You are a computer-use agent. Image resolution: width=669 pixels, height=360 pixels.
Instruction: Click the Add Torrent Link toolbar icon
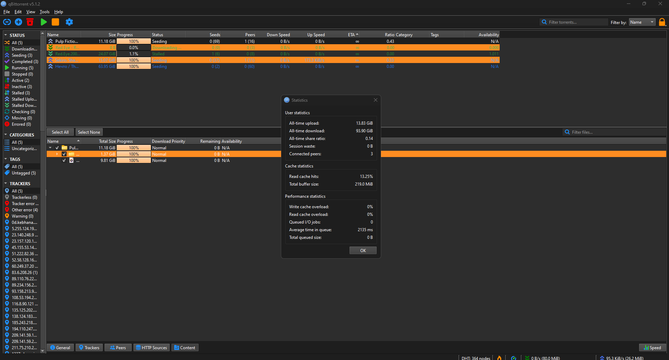click(x=7, y=22)
